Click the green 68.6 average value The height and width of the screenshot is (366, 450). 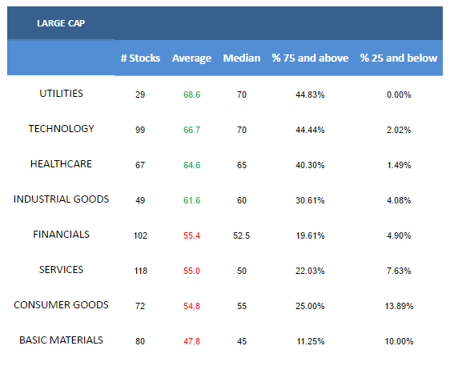click(191, 95)
